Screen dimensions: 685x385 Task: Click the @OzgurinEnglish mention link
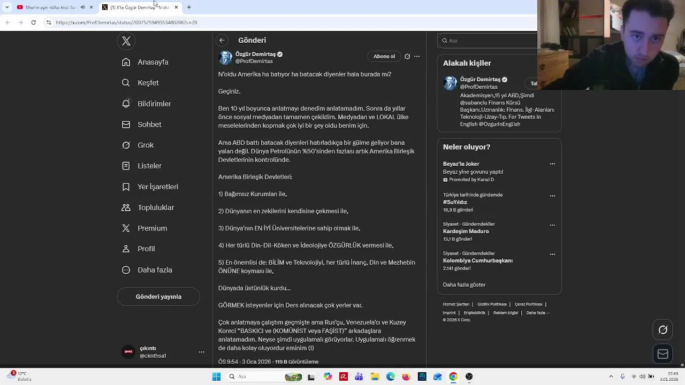tap(500, 124)
